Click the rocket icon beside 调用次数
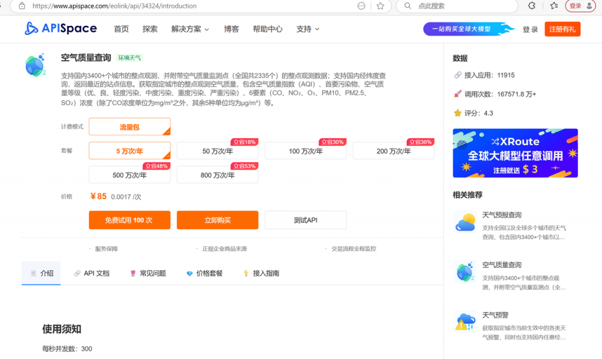 pos(457,94)
